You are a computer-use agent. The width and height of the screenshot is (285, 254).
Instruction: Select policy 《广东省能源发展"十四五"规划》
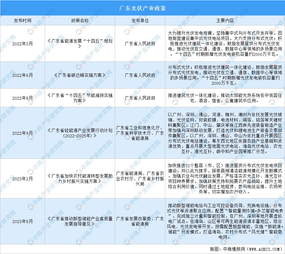click(x=80, y=44)
